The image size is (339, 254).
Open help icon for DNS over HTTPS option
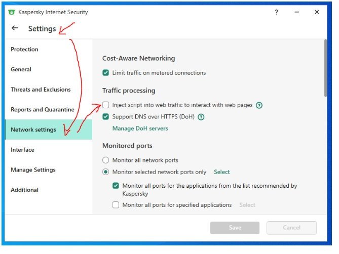[x=201, y=117]
